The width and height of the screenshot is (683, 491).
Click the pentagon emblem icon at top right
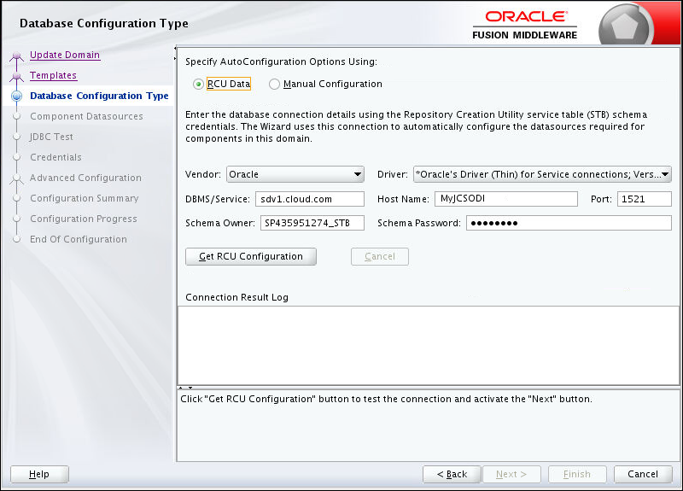click(625, 26)
